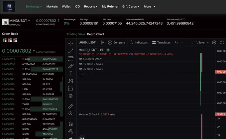Expand the Reports dropdown
The width and height of the screenshot is (226, 139).
point(91,7)
